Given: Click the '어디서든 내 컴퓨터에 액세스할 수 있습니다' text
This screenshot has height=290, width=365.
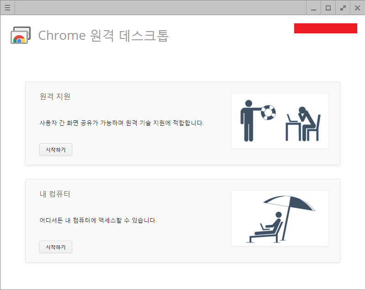Looking at the screenshot, I should point(98,220).
